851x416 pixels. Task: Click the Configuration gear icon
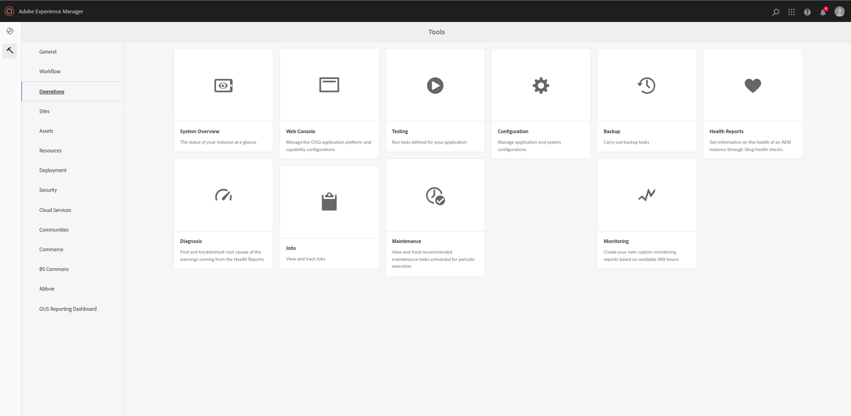[x=541, y=86]
